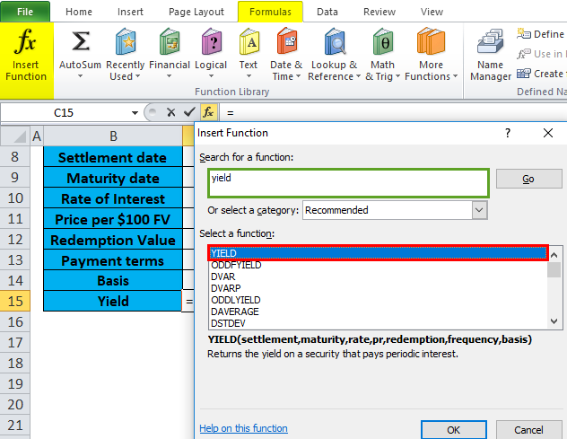Screen dimensions: 567x439
Task: Open the category dropdown showing Recommended
Action: (x=479, y=210)
